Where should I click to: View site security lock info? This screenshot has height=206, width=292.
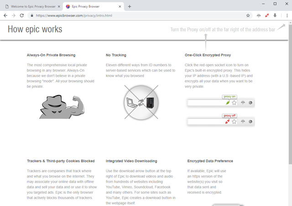tap(32, 16)
